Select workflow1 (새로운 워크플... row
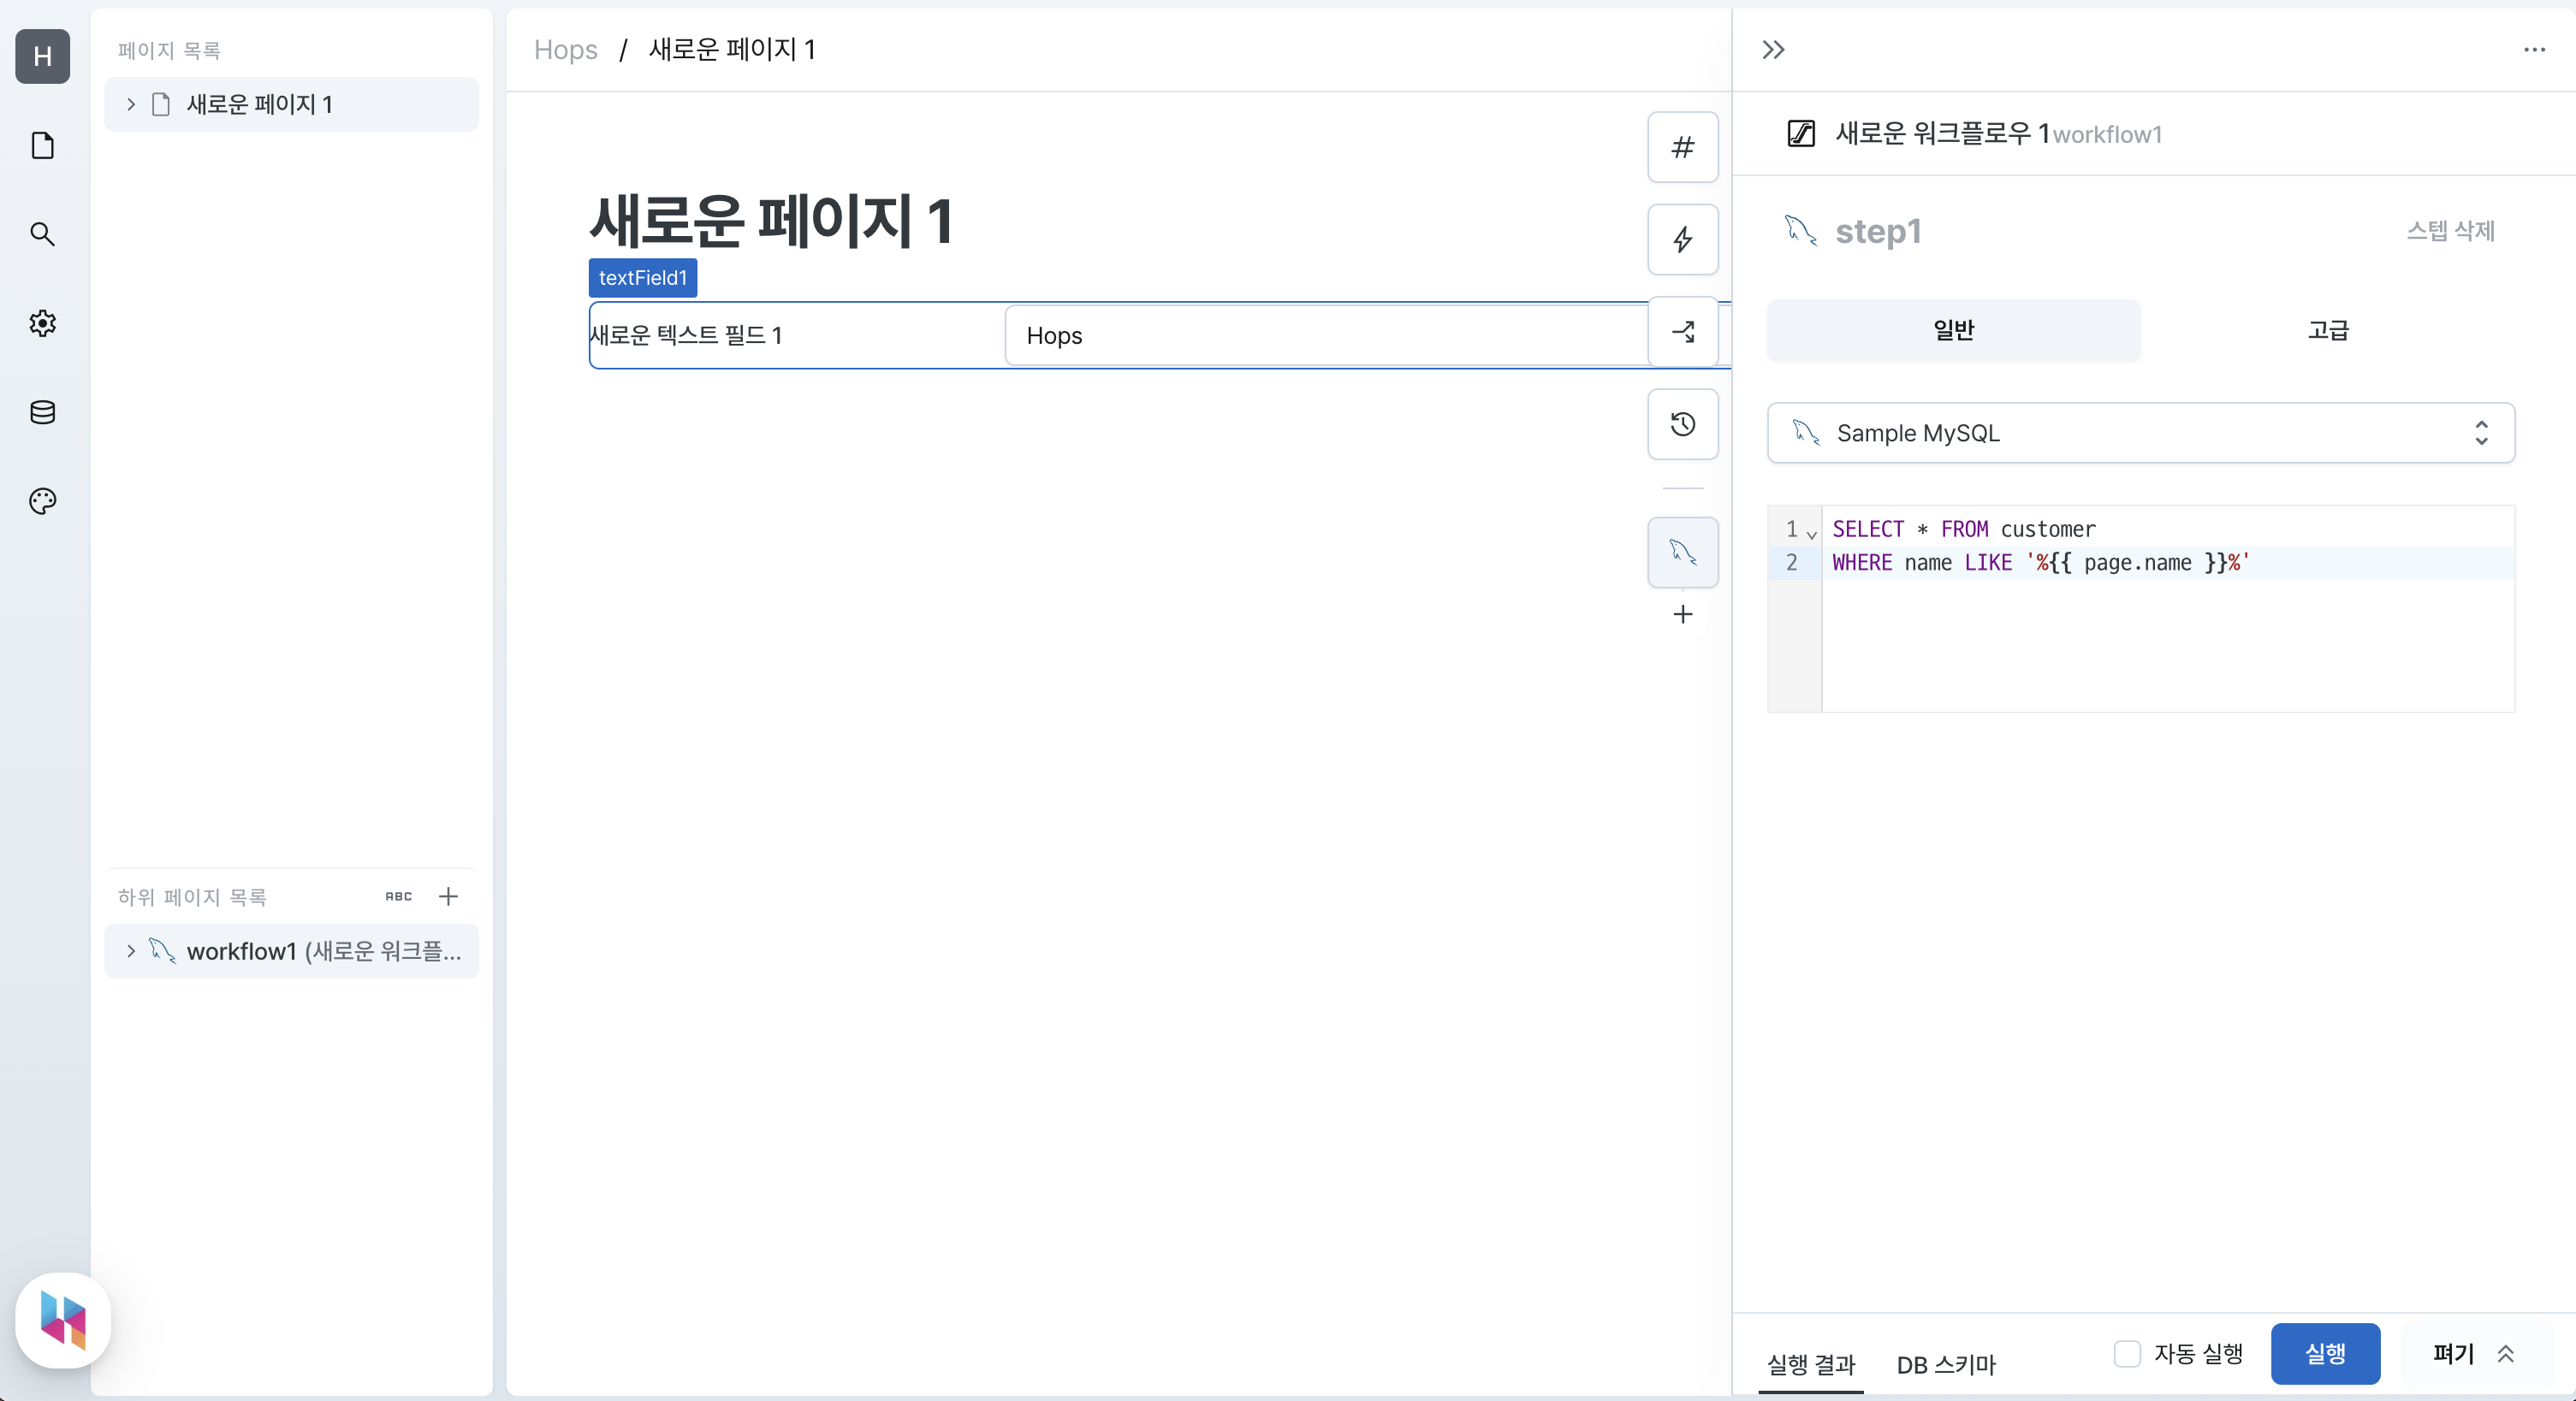The height and width of the screenshot is (1401, 2576). pyautogui.click(x=291, y=950)
